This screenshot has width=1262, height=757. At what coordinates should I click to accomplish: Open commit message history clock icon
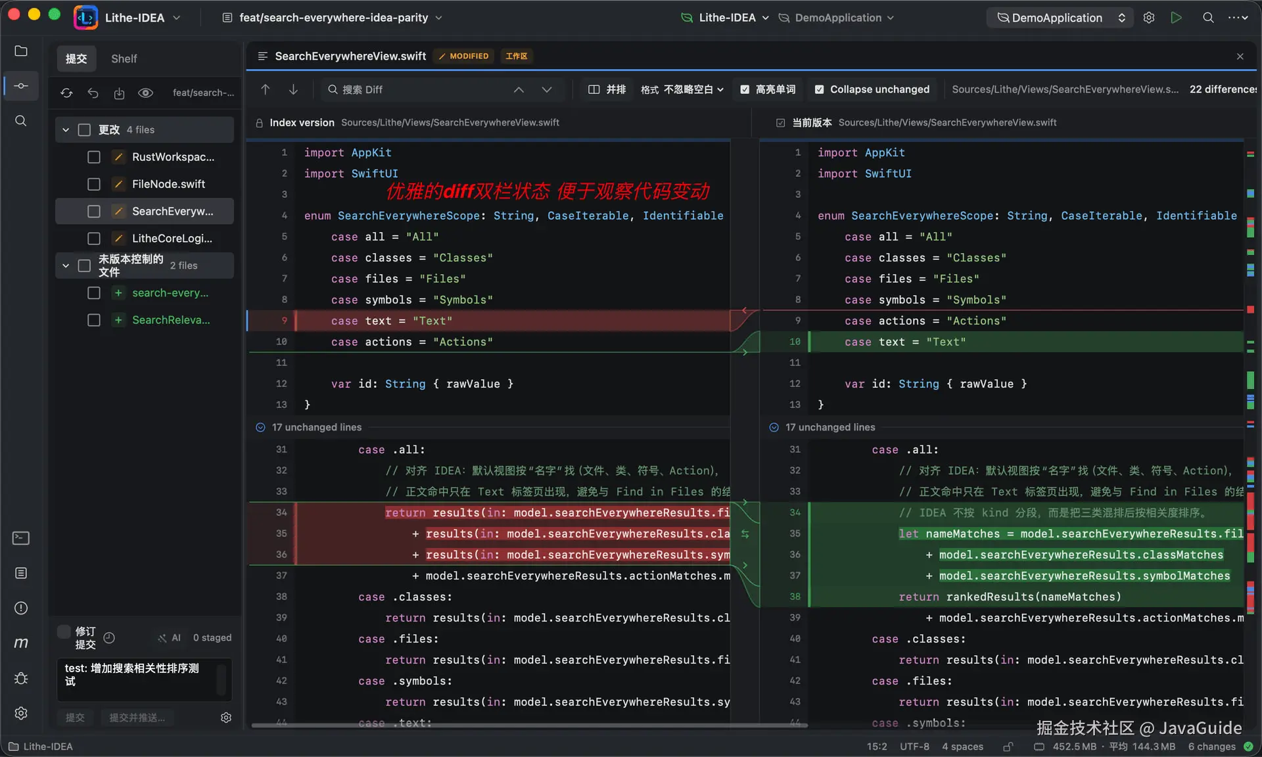point(109,637)
